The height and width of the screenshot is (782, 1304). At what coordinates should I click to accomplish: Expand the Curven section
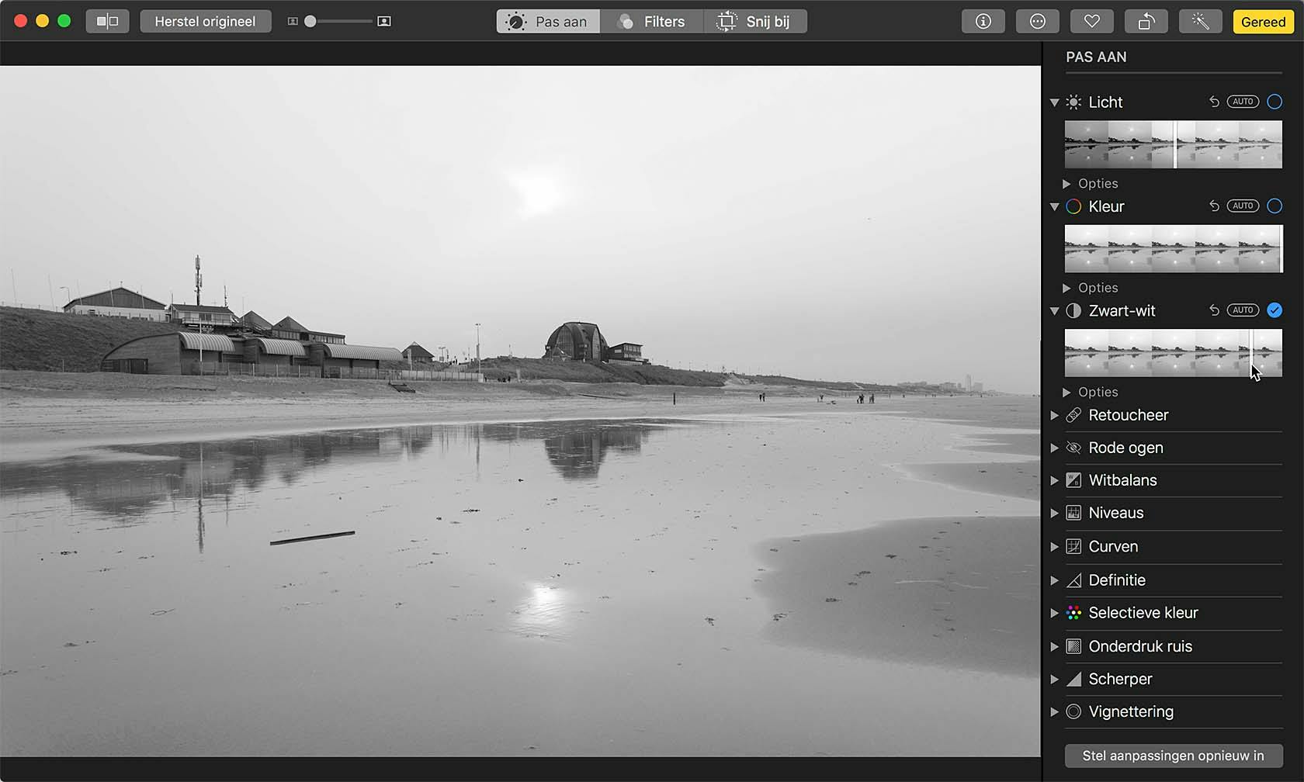1054,546
